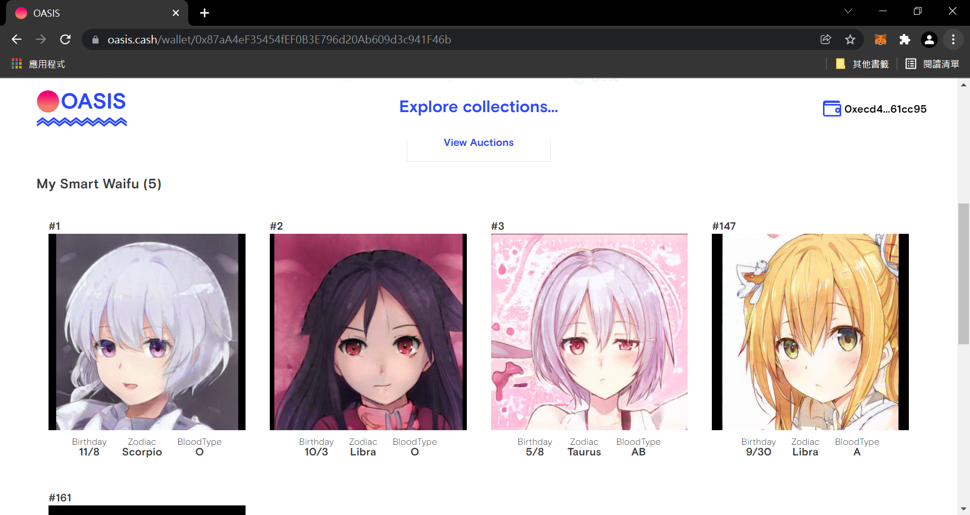Click the OASIS logo
This screenshot has height=515, width=970.
pyautogui.click(x=82, y=108)
